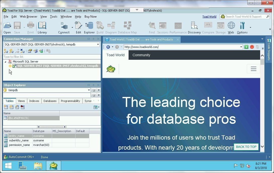Launch the Discovery tool icon
Viewport: 274px width, 173px height.
click(x=194, y=26)
